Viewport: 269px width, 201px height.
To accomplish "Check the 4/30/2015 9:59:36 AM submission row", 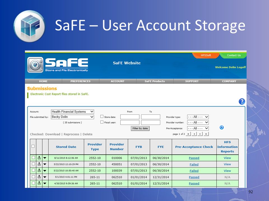I will click(x=33, y=183).
